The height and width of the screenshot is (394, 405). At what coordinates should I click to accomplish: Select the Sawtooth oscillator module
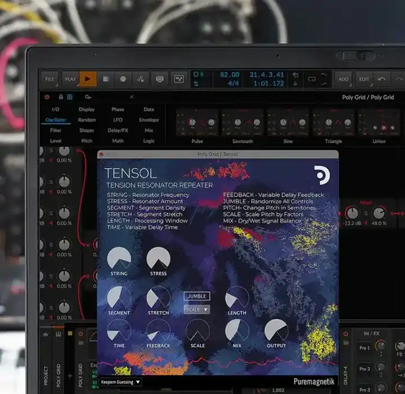[x=242, y=126]
